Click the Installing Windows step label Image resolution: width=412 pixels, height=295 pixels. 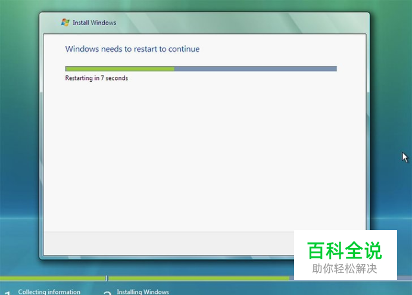click(143, 292)
